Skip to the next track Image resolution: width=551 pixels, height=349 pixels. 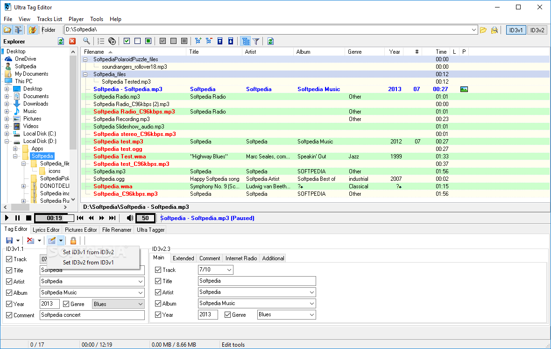113,218
